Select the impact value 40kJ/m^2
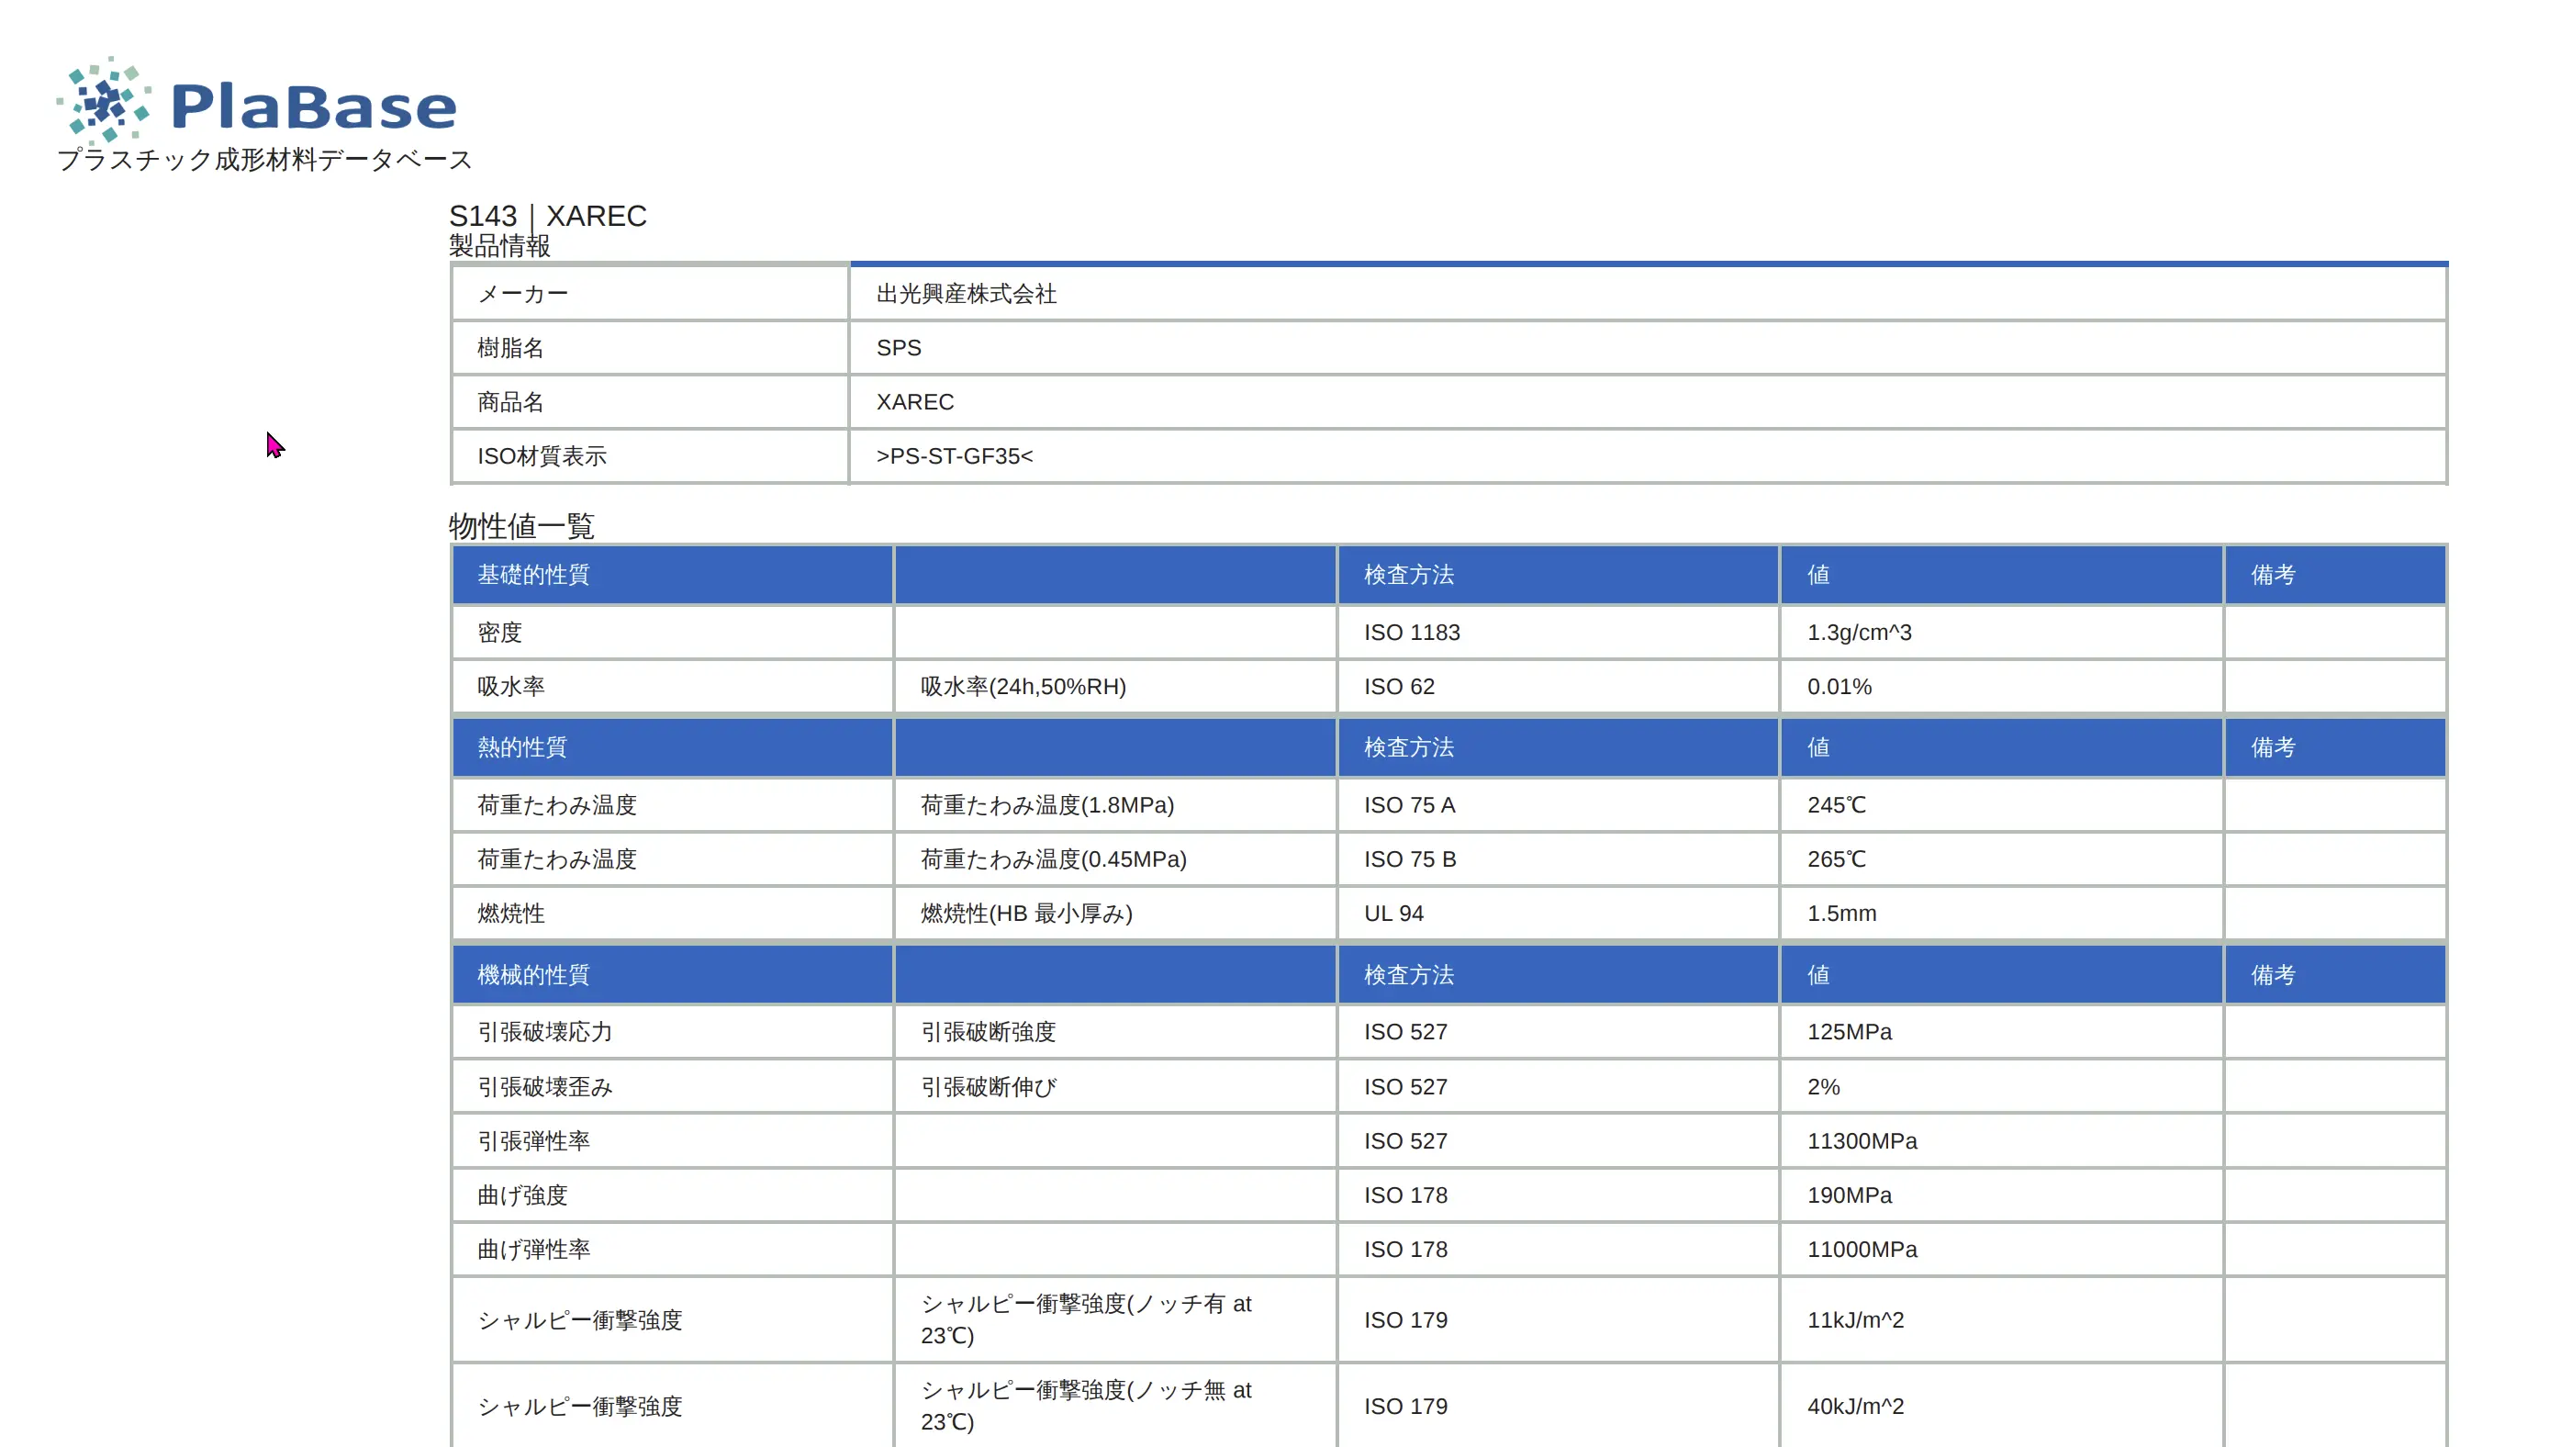Viewport: 2572px width, 1447px height. tap(1855, 1406)
